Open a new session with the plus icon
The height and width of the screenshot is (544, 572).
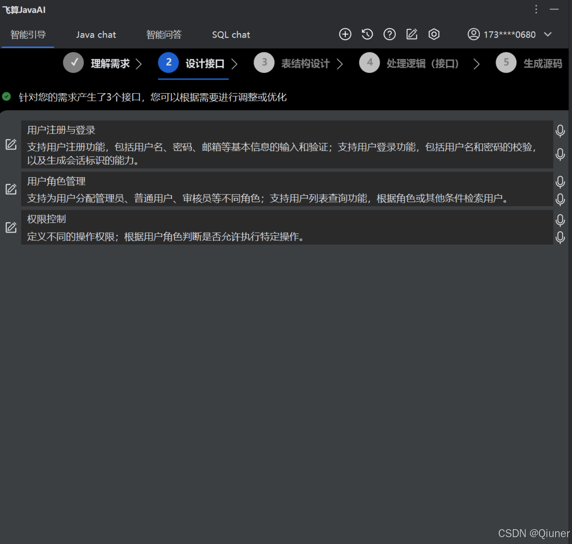click(x=345, y=34)
